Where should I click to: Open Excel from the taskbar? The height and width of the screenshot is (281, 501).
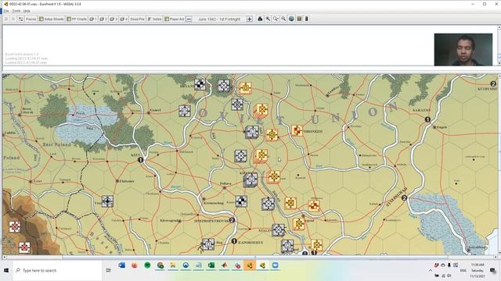211,265
